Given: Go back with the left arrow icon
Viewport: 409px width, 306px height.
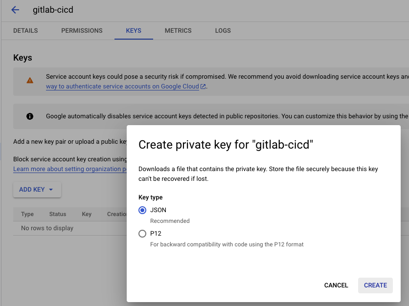Looking at the screenshot, I should pos(15,10).
